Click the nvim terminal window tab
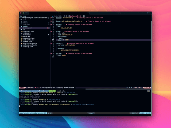The height and width of the screenshot is (128, 171). coord(118,13)
